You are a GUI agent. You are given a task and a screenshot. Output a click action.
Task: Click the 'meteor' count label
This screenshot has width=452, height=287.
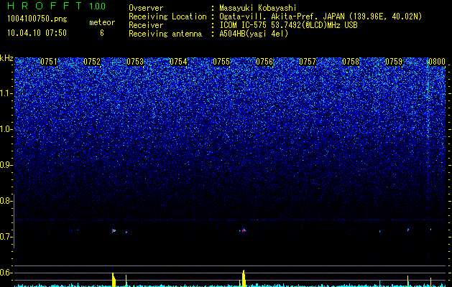102,22
